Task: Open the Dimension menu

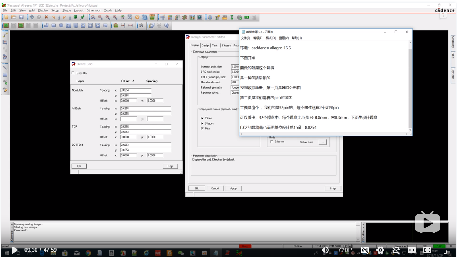Action: tap(94, 10)
